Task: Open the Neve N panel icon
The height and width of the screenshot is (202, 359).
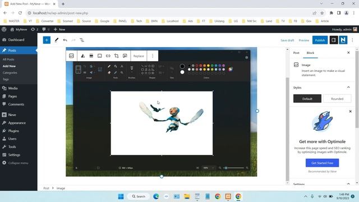Action: [343, 40]
